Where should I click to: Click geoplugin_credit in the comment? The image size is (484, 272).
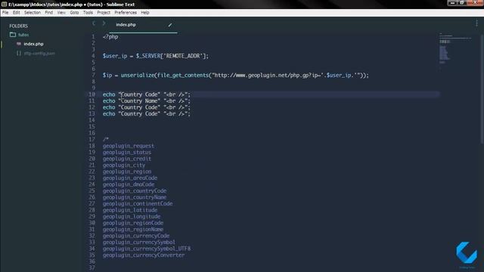127,159
